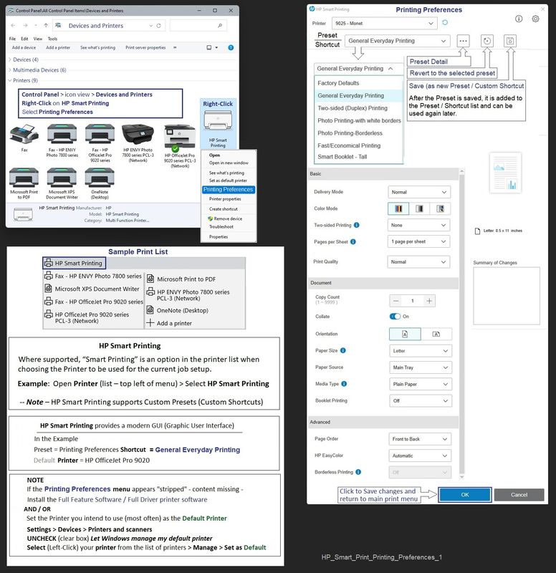This screenshot has height=573, width=556.
Task: Click See what's printing in toolbar
Action: coord(97,47)
